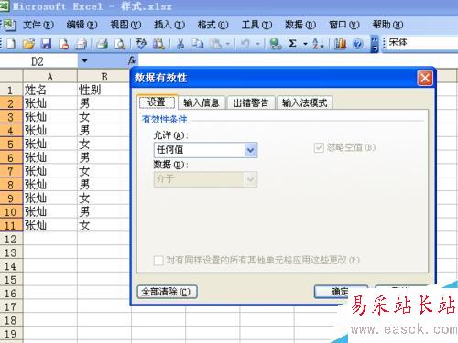Switch to the 出错警告 tab
The image size is (458, 343).
(x=251, y=102)
